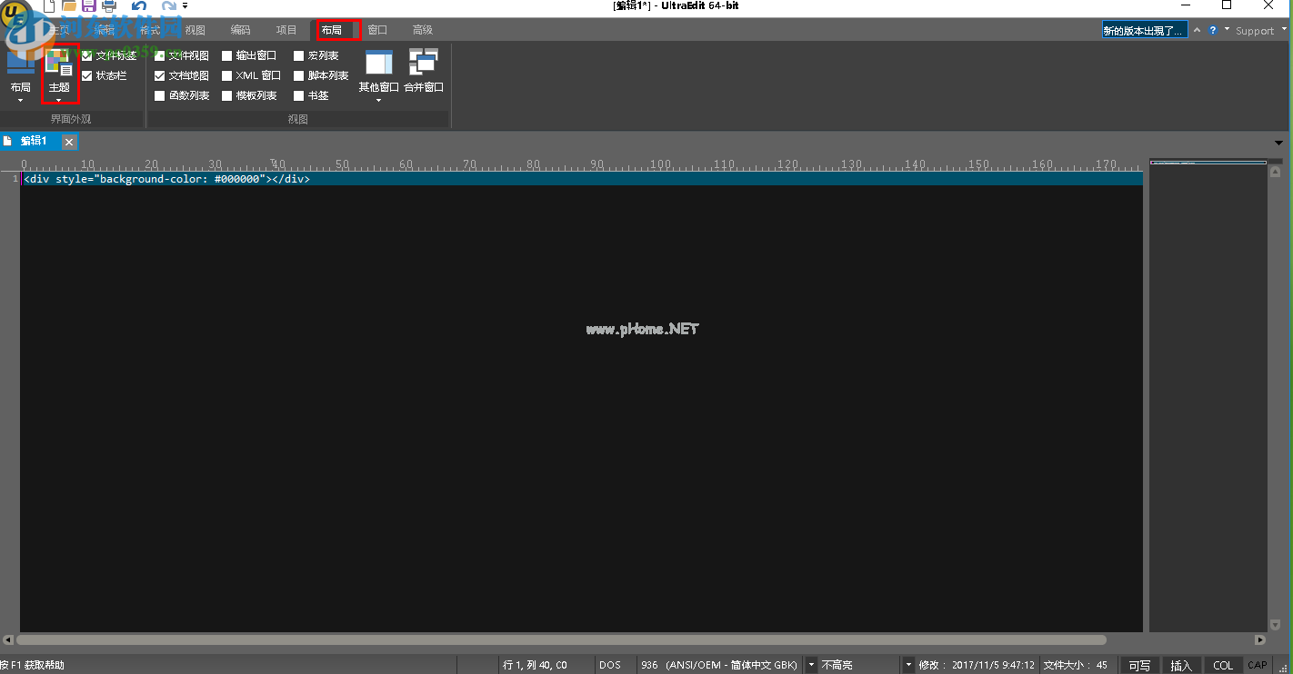This screenshot has height=674, width=1293.
Task: Click the 合并窗口 merge windows icon
Action: (x=424, y=63)
